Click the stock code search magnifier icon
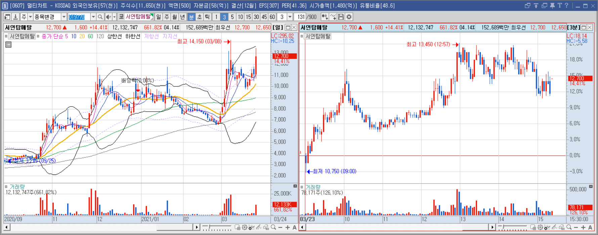This screenshot has width=598, height=235. [x=100, y=17]
